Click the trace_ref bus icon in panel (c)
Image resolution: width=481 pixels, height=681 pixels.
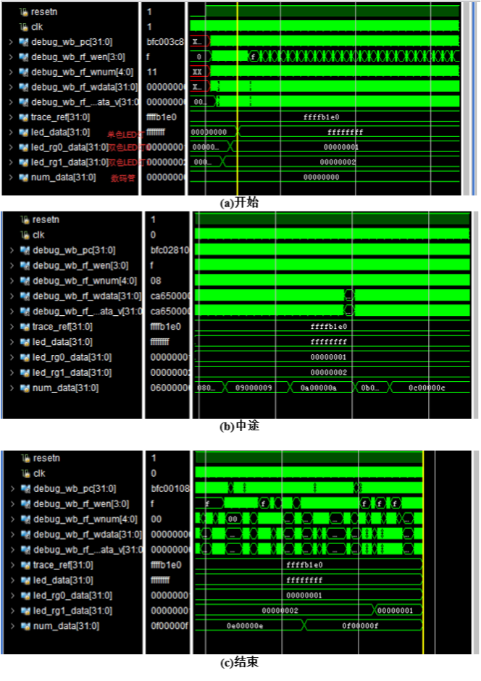point(25,565)
